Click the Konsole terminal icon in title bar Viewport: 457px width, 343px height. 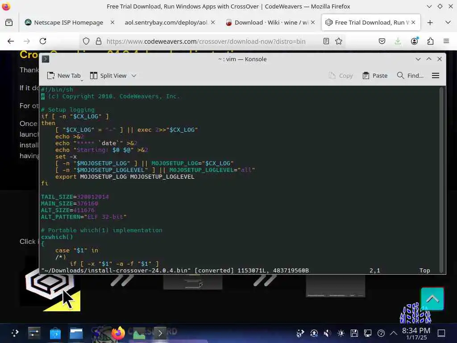(46, 59)
